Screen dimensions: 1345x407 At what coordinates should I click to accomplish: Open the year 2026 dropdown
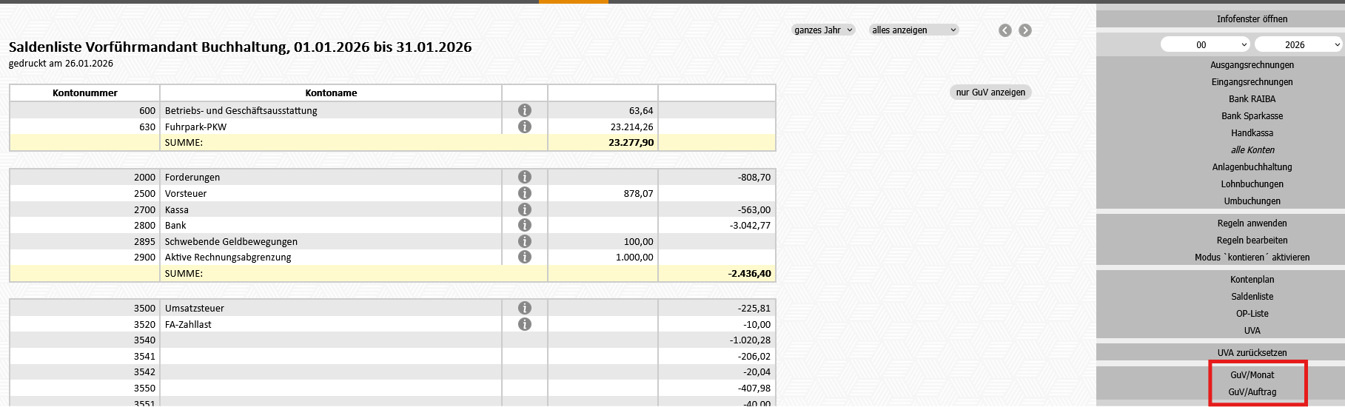coord(1299,45)
